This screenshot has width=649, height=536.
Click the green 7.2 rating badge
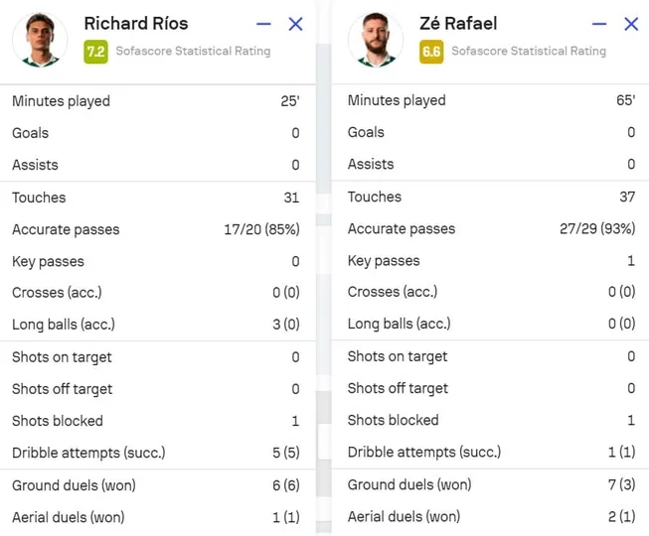pyautogui.click(x=95, y=52)
